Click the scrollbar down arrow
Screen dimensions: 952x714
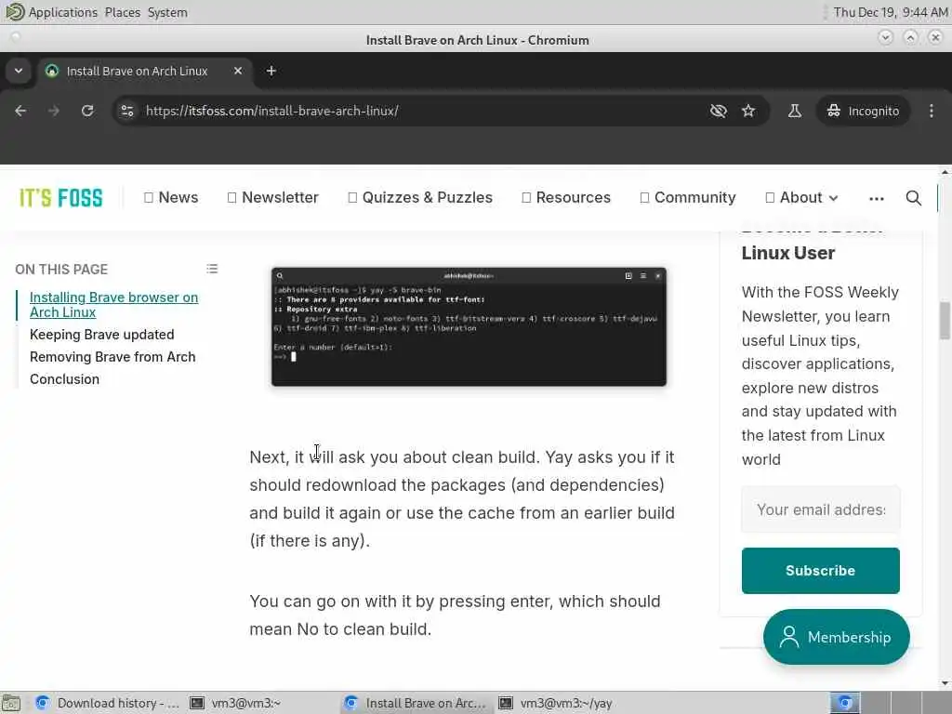click(945, 683)
